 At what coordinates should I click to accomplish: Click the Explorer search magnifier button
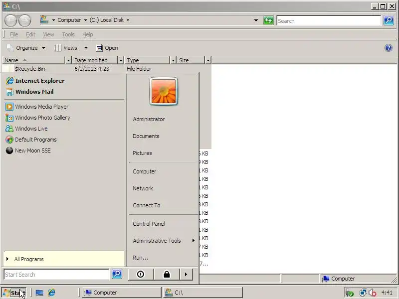pyautogui.click(x=389, y=20)
